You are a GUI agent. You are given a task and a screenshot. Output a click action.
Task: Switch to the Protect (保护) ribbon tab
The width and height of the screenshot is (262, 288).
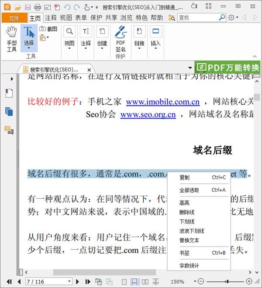pos(97,18)
